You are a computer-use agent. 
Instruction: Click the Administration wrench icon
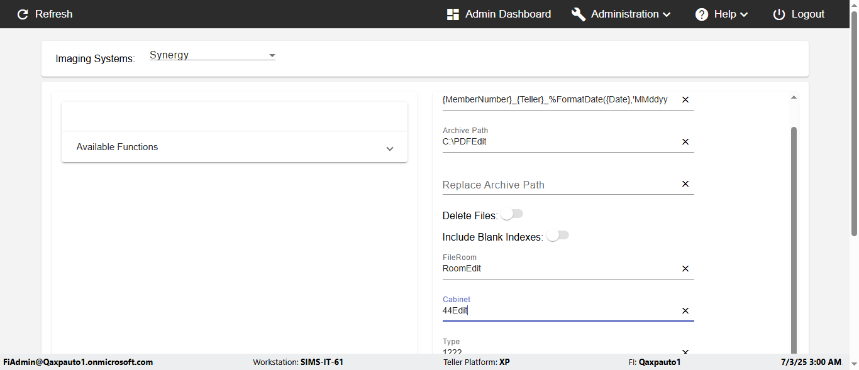(x=579, y=14)
